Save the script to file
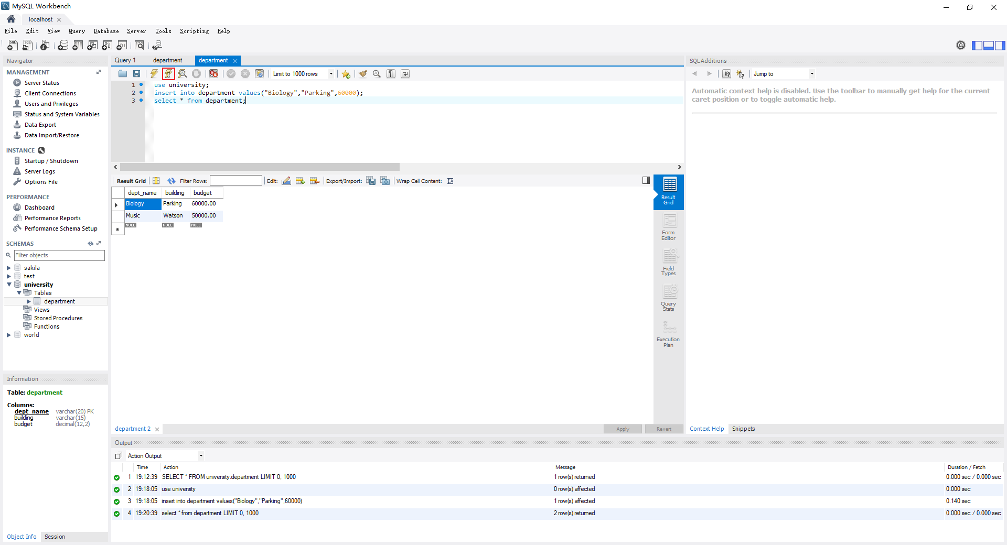The height and width of the screenshot is (545, 1007). pyautogui.click(x=136, y=74)
